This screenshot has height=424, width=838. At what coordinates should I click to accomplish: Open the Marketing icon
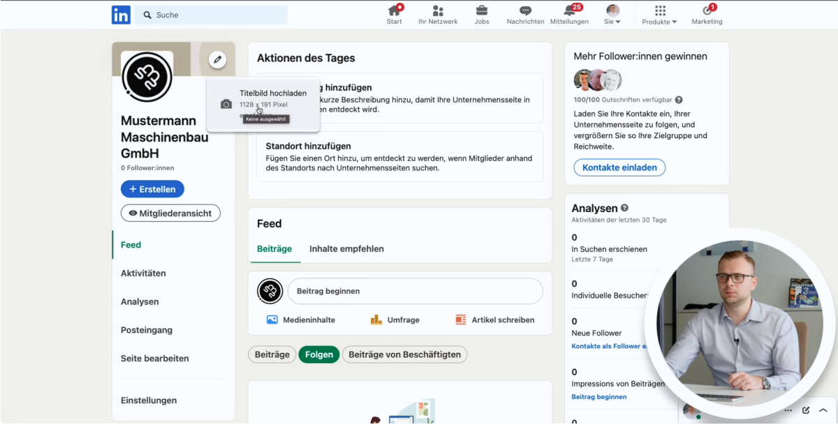point(707,10)
